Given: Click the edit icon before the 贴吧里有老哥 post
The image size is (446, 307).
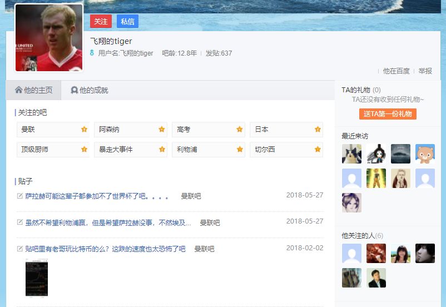Looking at the screenshot, I should 20,249.
